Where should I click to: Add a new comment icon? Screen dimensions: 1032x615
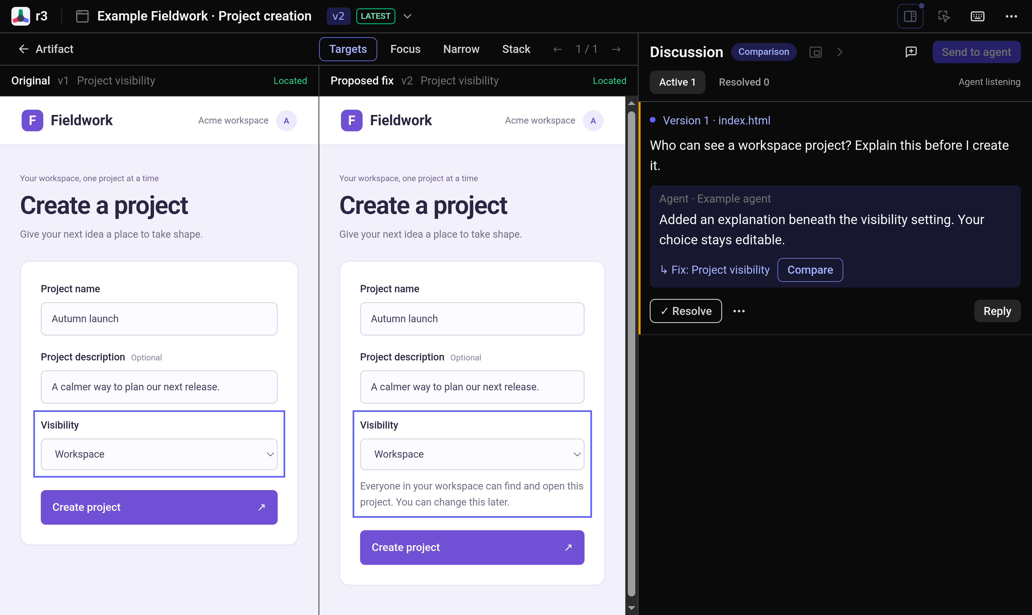(911, 52)
